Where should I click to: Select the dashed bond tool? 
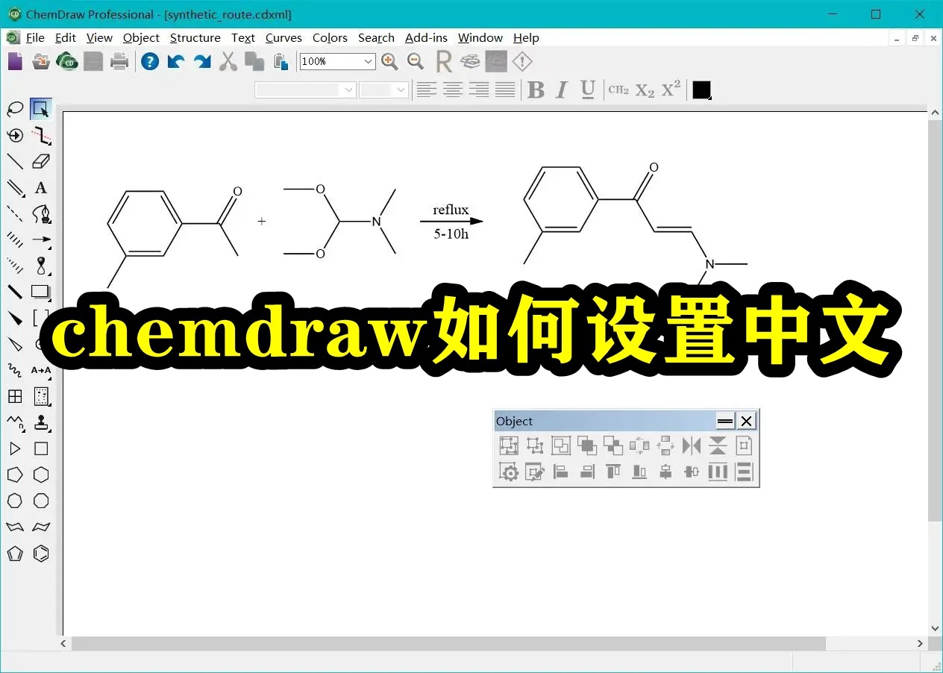[15, 213]
